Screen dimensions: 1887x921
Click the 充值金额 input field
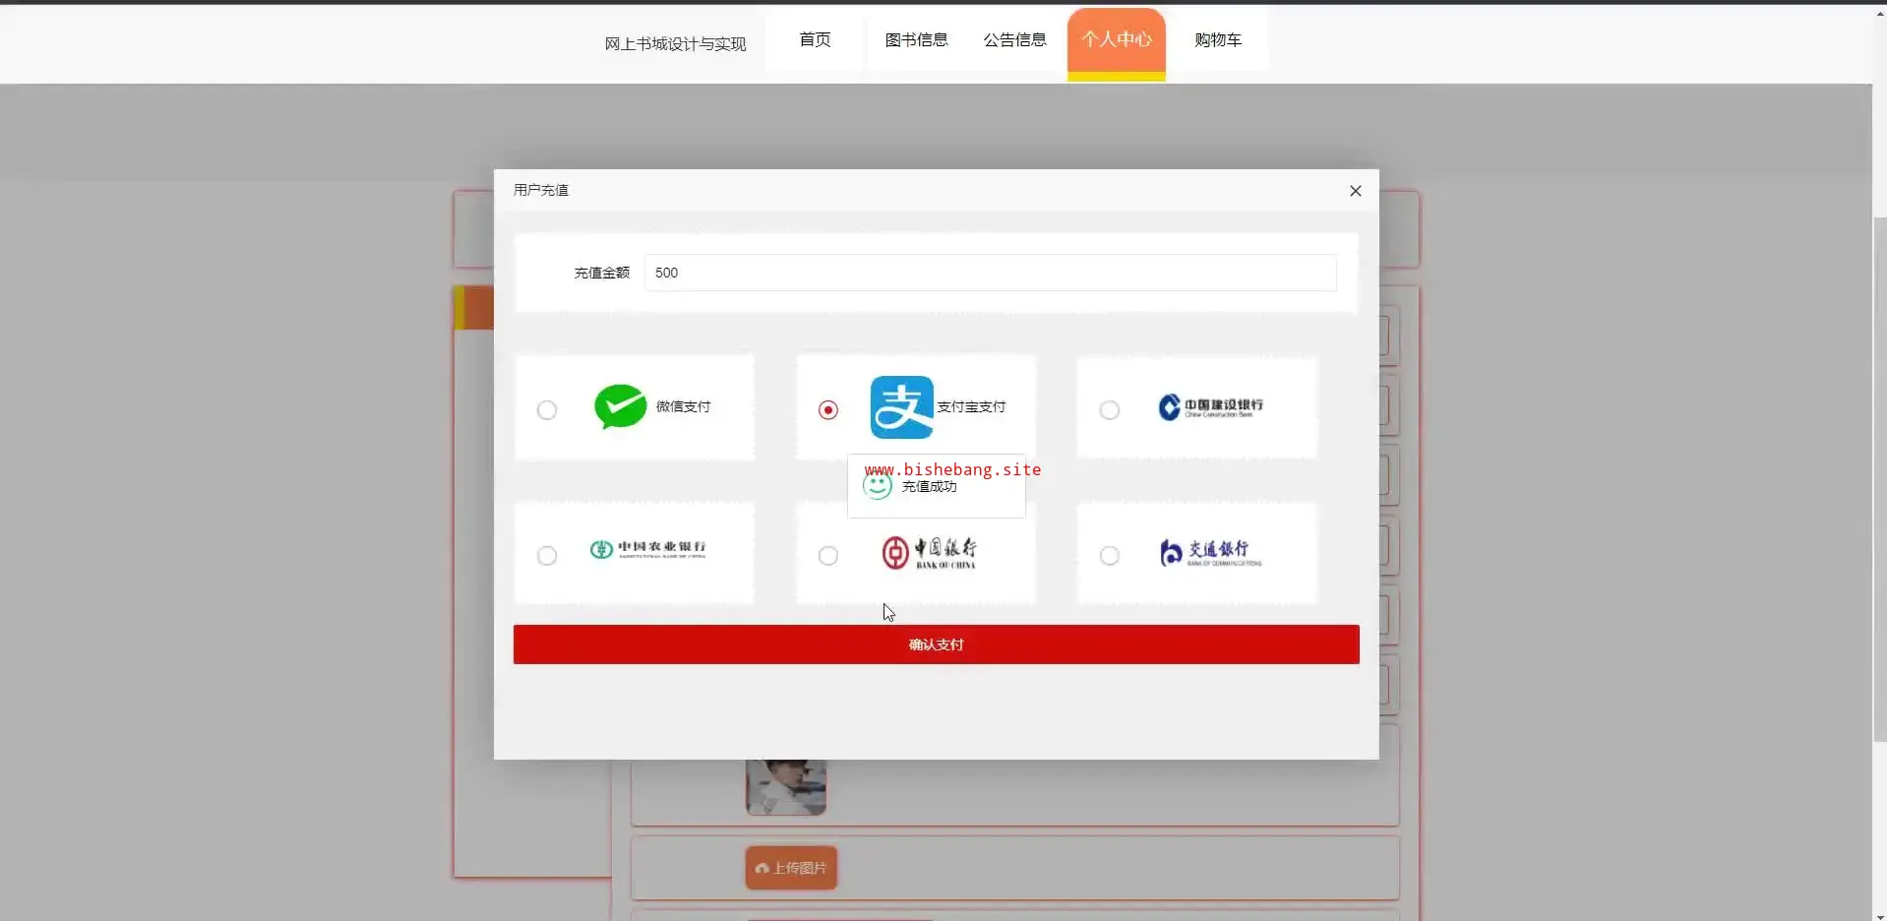click(989, 273)
